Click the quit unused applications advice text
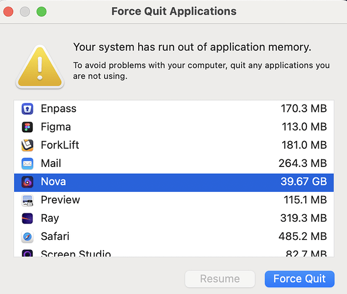347x294 pixels. point(201,71)
